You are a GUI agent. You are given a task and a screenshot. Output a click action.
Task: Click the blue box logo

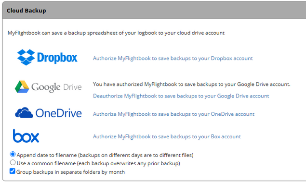[26, 136]
